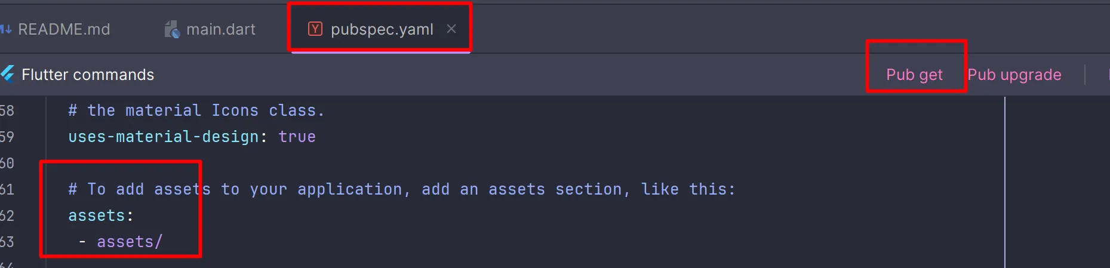The width and height of the screenshot is (1110, 268).
Task: Click the Markdown icon on README.md tab
Action: 5,29
